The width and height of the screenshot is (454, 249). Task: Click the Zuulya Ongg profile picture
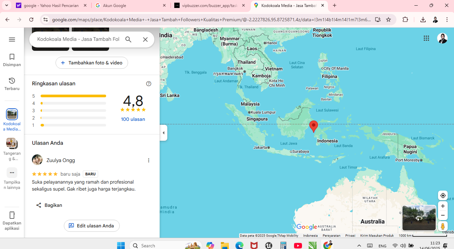coord(37,160)
